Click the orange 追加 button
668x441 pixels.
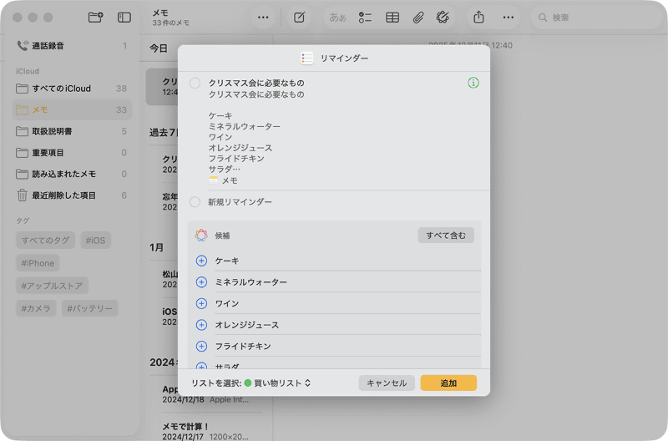448,383
